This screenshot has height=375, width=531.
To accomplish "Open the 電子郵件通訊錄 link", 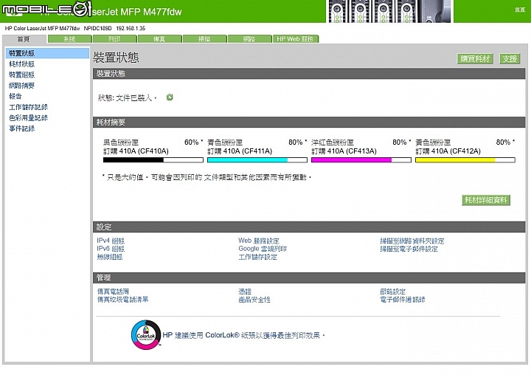I will 403,300.
